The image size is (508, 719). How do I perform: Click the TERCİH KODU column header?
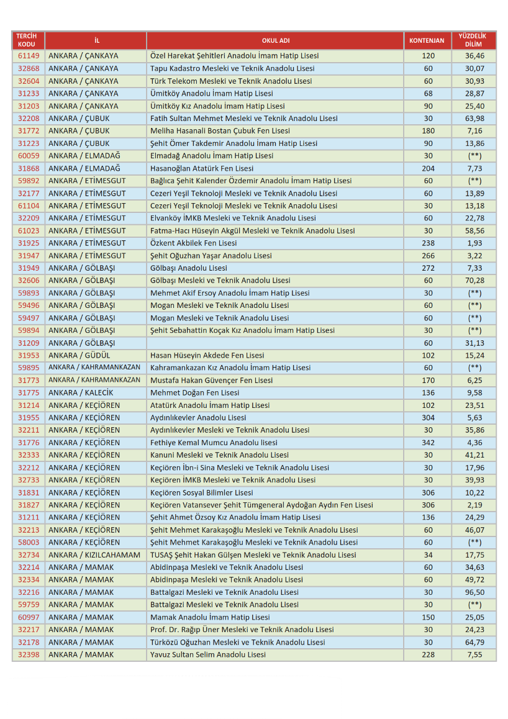[x=28, y=40]
